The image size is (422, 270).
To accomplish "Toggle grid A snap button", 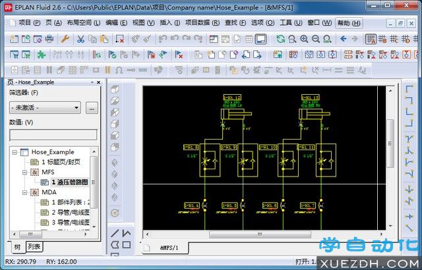I will pyautogui.click(x=371, y=40).
